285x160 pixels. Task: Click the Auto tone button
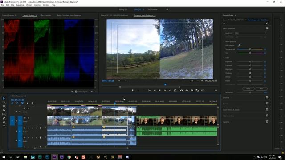[261, 89]
